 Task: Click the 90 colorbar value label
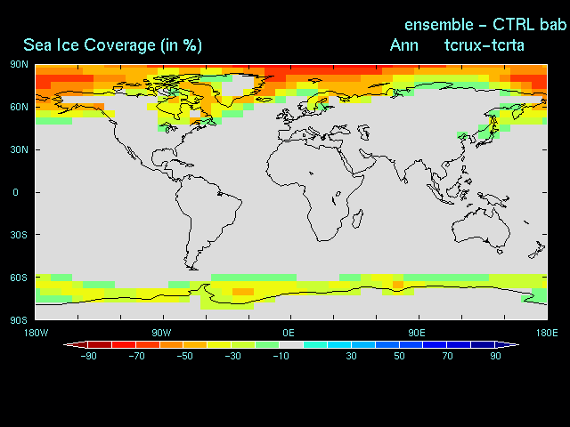[x=495, y=356]
